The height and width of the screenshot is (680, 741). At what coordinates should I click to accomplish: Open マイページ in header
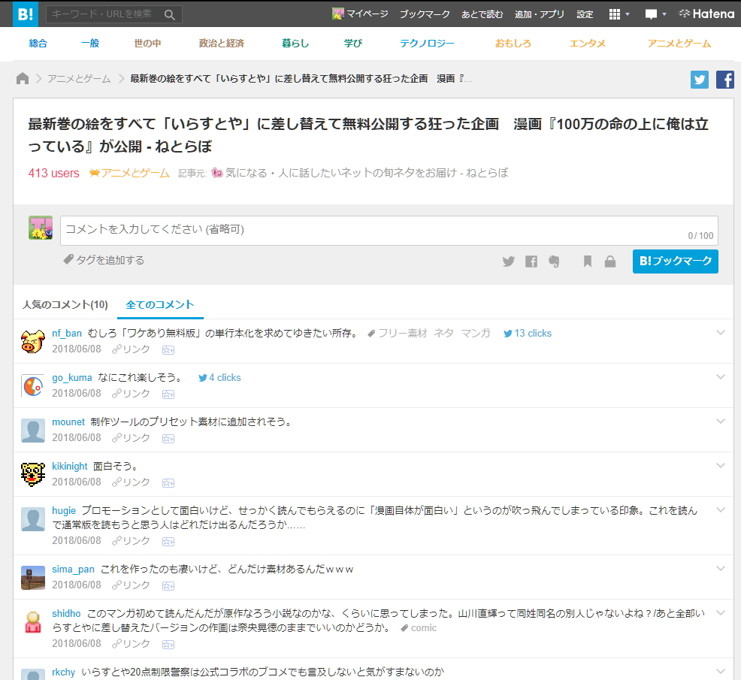click(361, 14)
